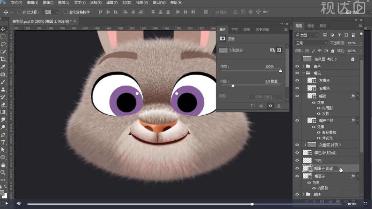Open the layer filter 类型 dropdown
Image resolution: width=372 pixels, height=209 pixels.
click(307, 35)
